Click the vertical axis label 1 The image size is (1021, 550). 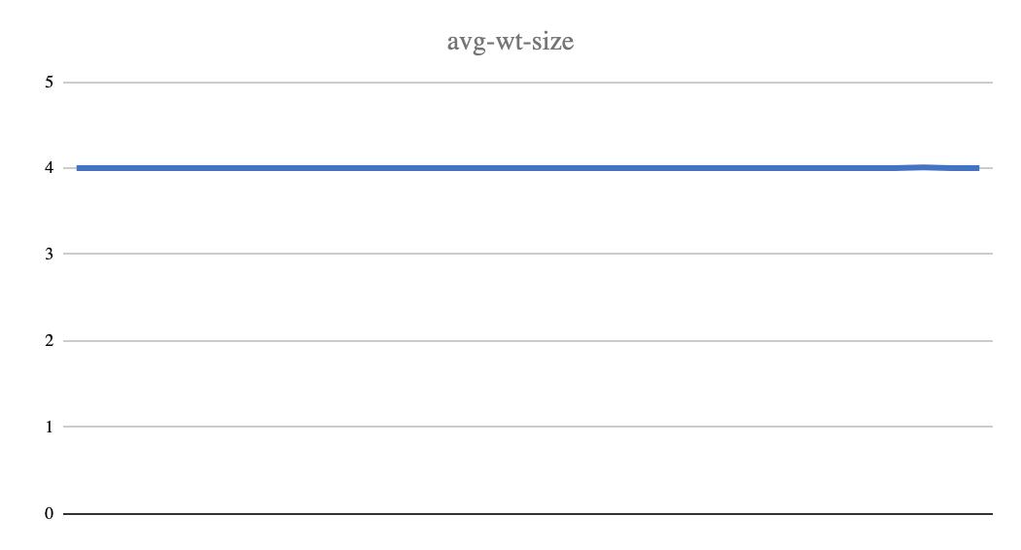[x=49, y=427]
